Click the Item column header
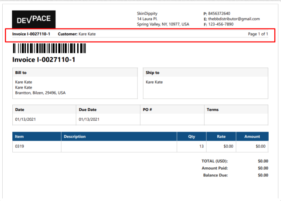The width and height of the screenshot is (281, 201). point(19,137)
